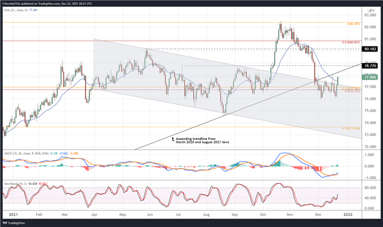Screen dimensions: 383x227
Task: Click the 74.000 price axis tick
Action: 370,123
